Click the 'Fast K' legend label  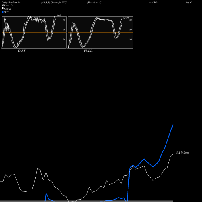click(x=8, y=9)
